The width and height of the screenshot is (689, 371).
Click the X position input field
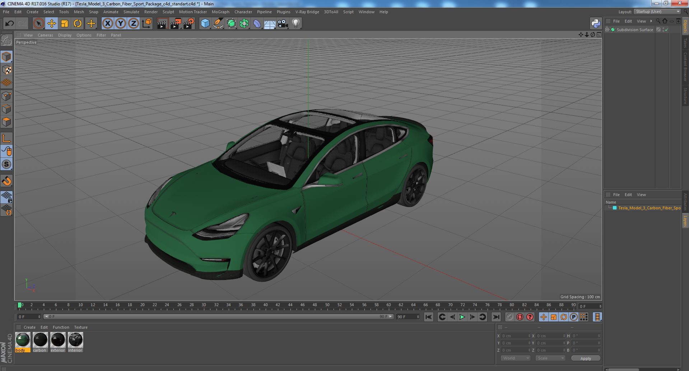[516, 336]
